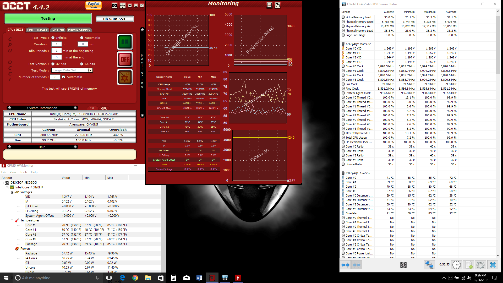Click the HWMonitor Value column header
Screen dimensions: 503x283
71,178
